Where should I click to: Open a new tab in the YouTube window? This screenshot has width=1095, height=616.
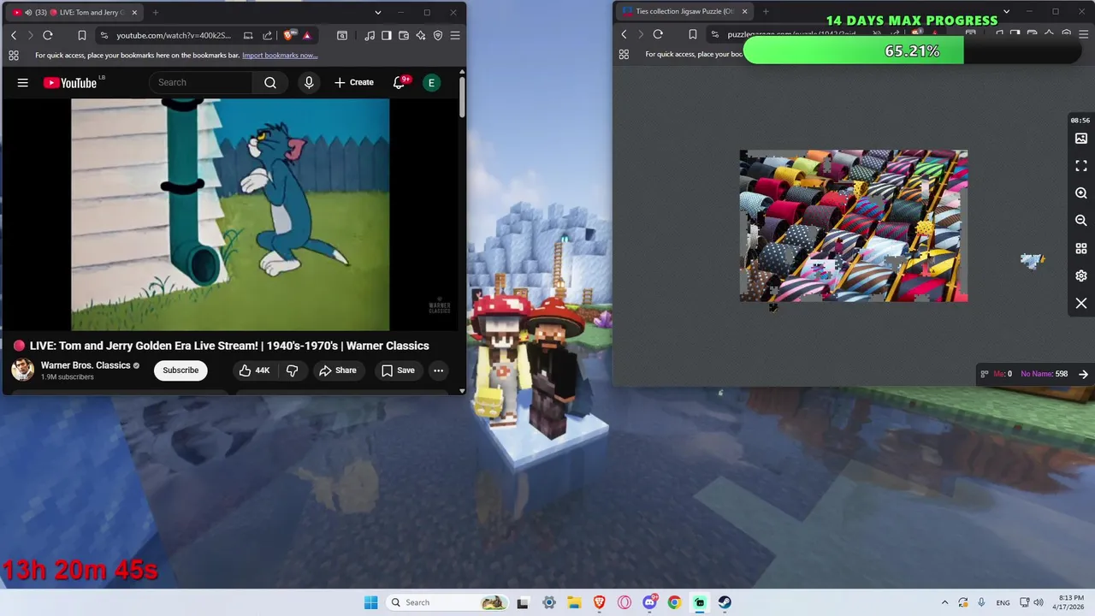coord(156,12)
